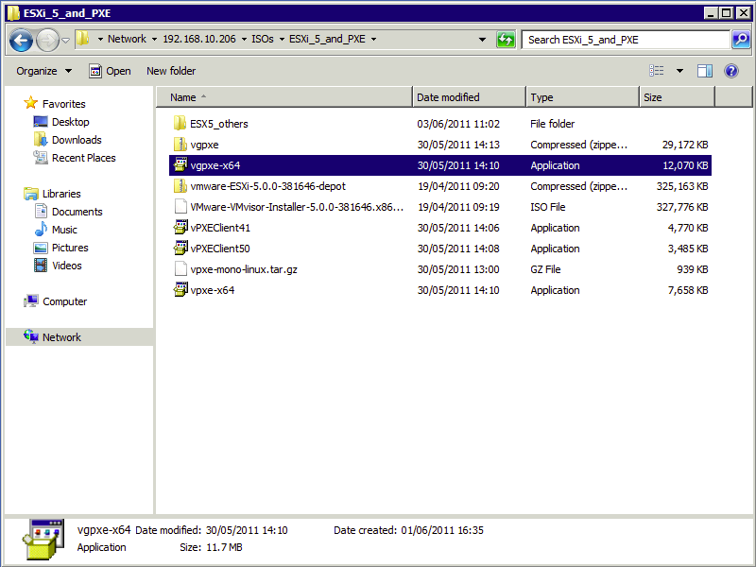Select the vpxe-mono-linux.tar.gz file name
The image size is (756, 567).
pos(244,269)
